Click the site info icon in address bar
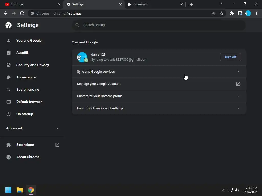262x196 pixels. pyautogui.click(x=32, y=13)
